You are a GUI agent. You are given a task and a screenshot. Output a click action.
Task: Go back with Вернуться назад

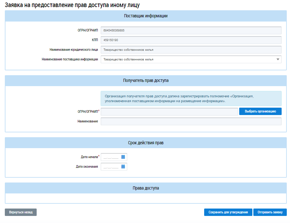pos(21,212)
